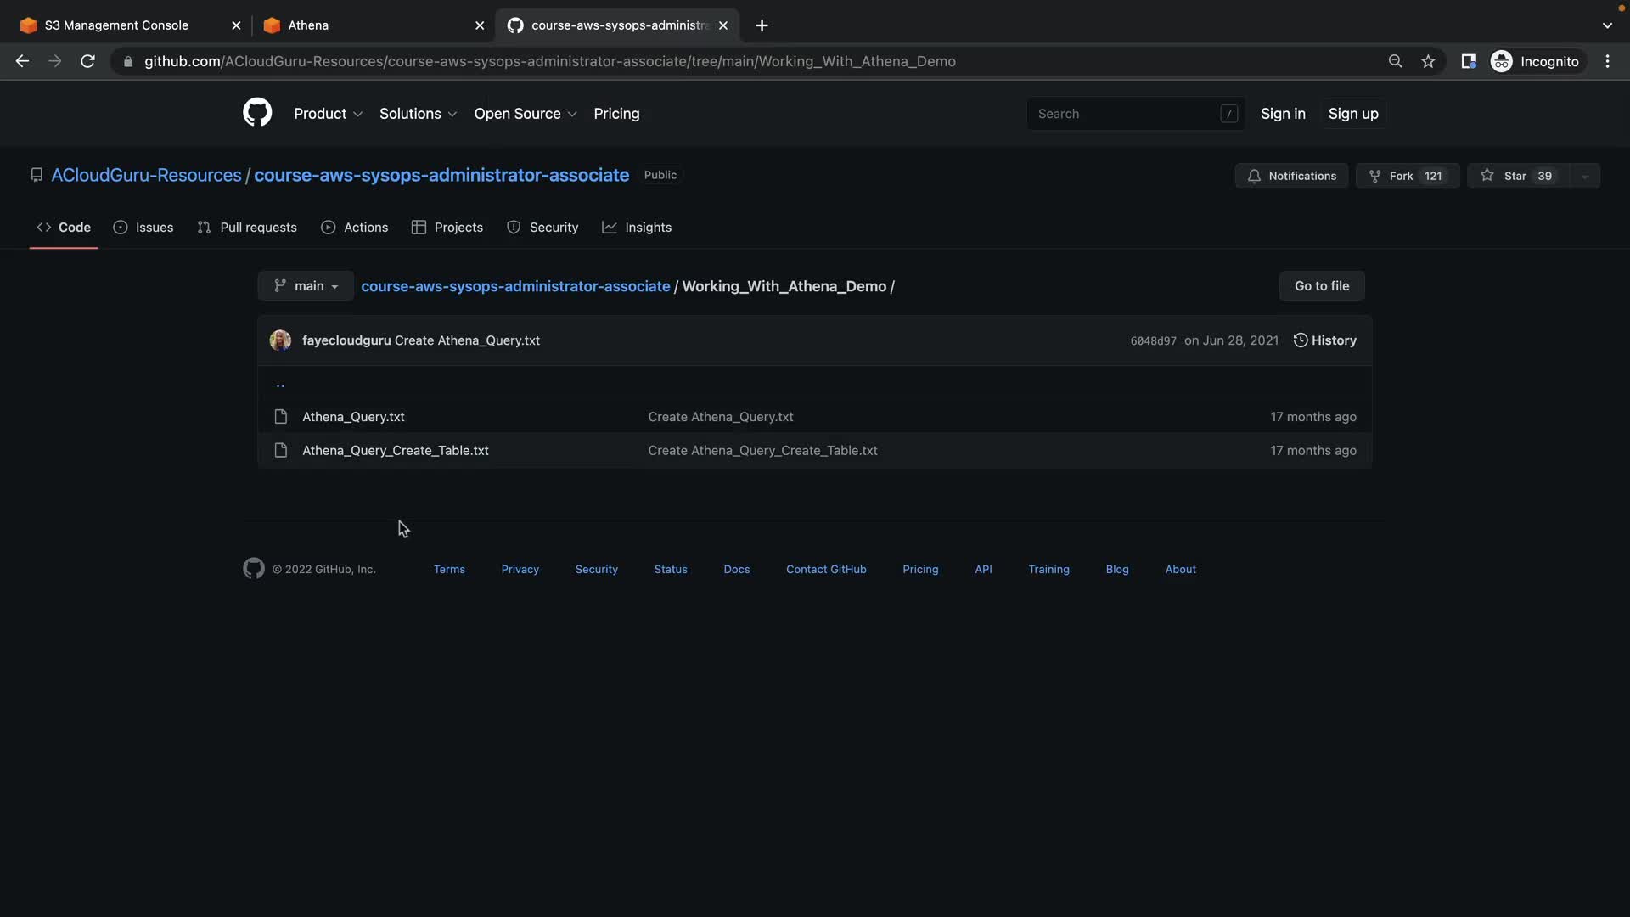Open Chrome three-dot menu
Image resolution: width=1630 pixels, height=917 pixels.
[1607, 61]
